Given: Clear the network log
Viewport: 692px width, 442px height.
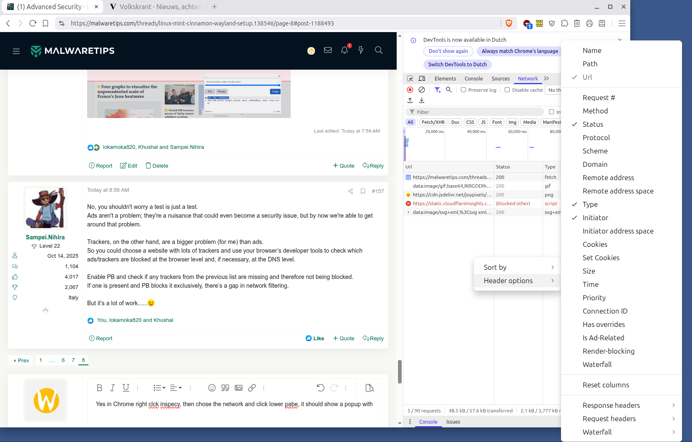Looking at the screenshot, I should coord(422,90).
